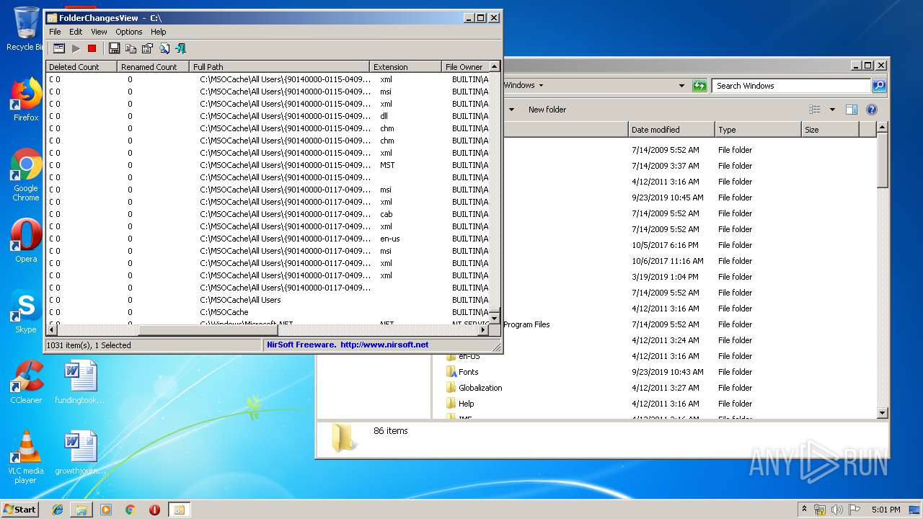Expand the Windows breadcrumb dropdown arrow in Explorer
The height and width of the screenshot is (519, 923).
[541, 85]
